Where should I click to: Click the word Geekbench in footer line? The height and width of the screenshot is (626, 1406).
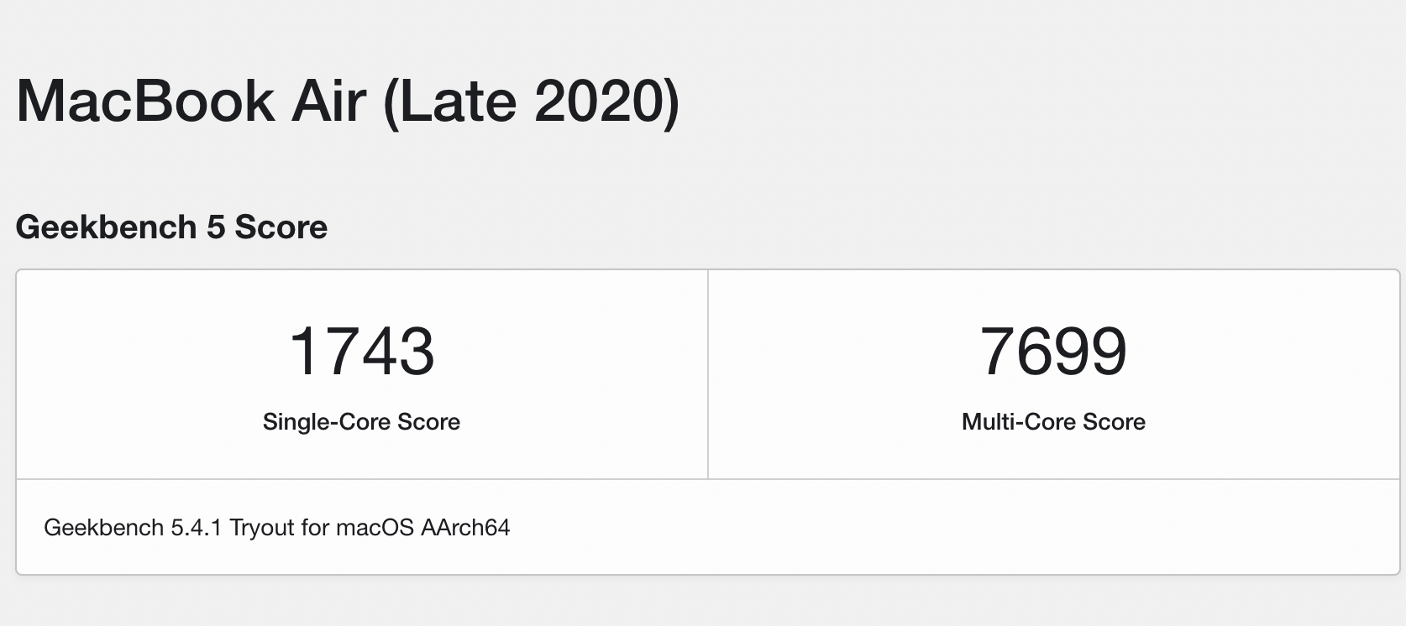pos(103,528)
